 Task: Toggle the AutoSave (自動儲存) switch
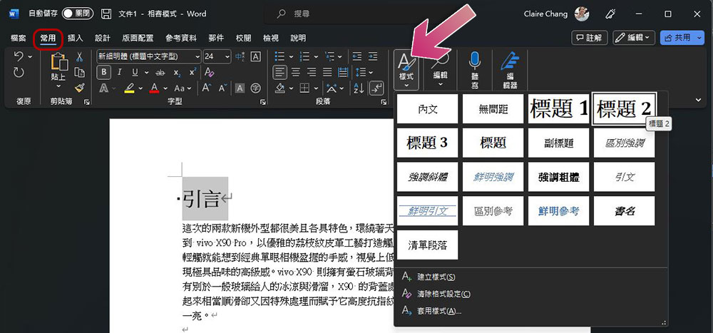78,14
